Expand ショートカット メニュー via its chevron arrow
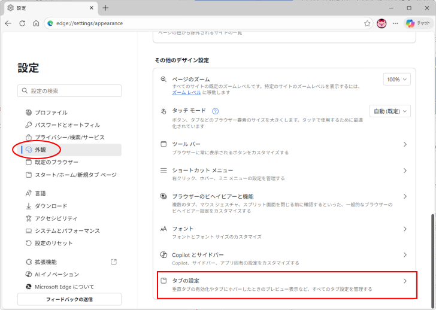 coord(405,171)
